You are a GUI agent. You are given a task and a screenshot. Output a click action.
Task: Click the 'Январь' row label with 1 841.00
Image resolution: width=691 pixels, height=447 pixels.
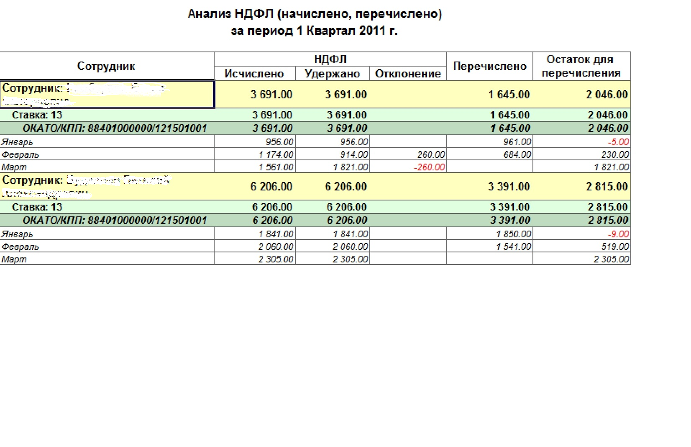pos(17,234)
